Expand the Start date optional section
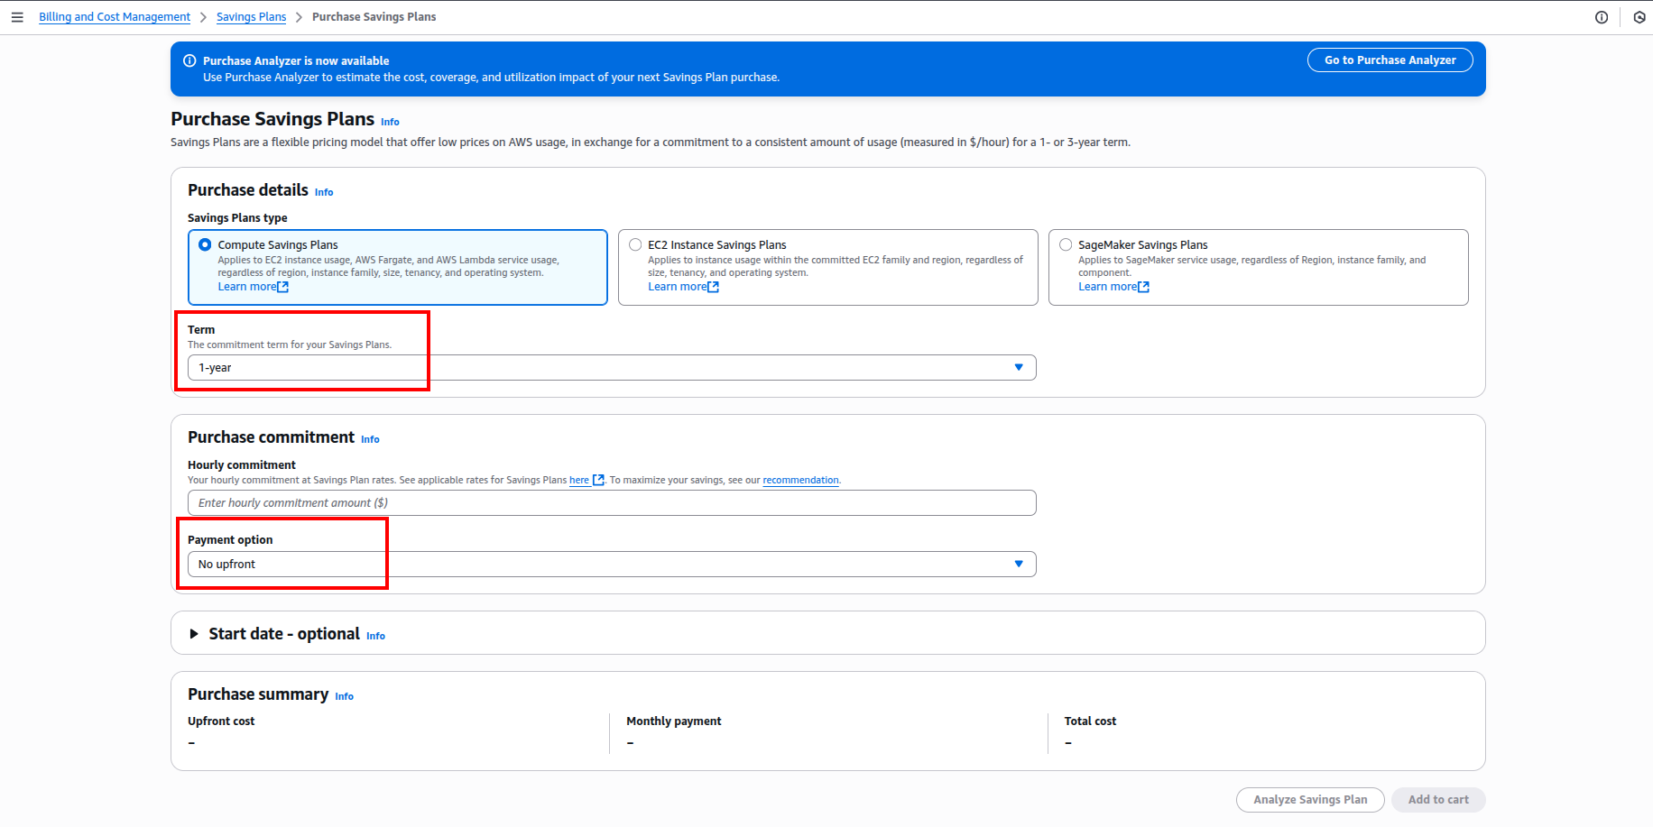 [194, 634]
